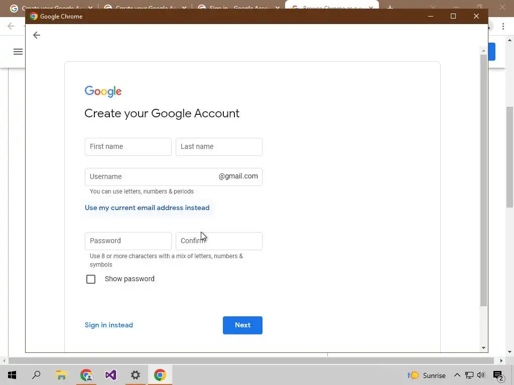The height and width of the screenshot is (385, 514).
Task: Focus the Username field
Action: pyautogui.click(x=173, y=177)
